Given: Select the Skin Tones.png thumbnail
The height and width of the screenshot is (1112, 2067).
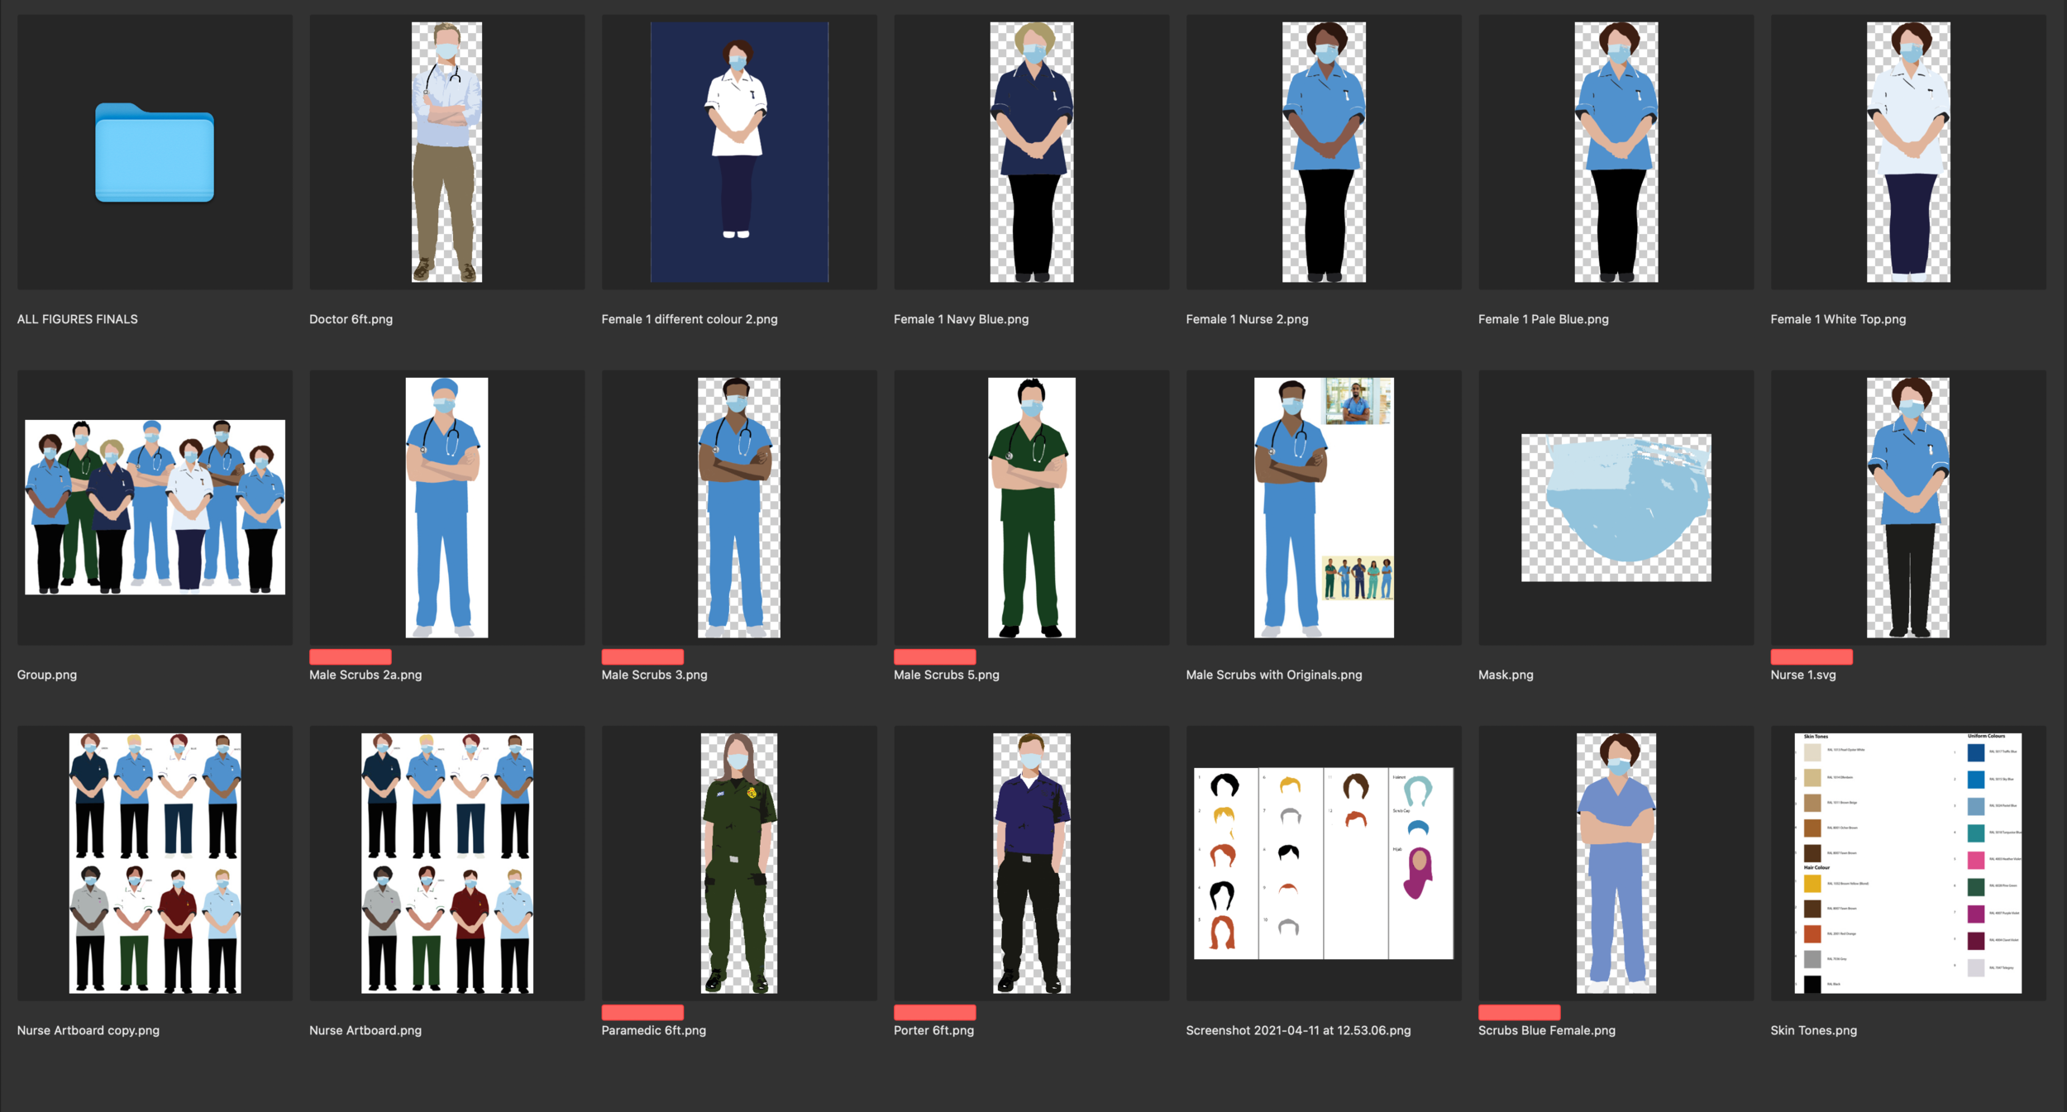Looking at the screenshot, I should pyautogui.click(x=1908, y=863).
